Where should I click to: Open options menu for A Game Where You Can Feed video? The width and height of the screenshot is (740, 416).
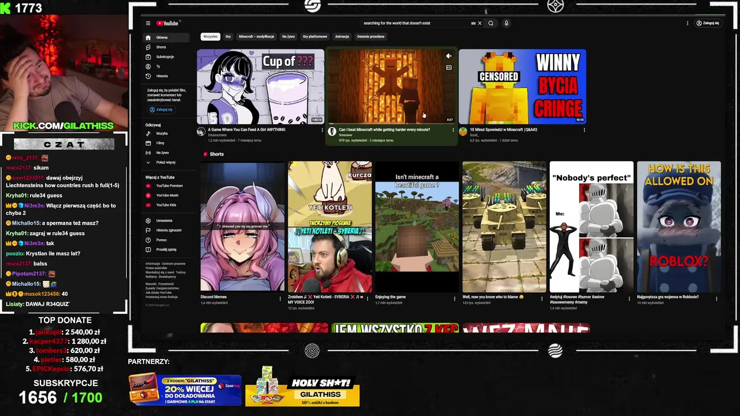[x=322, y=130]
